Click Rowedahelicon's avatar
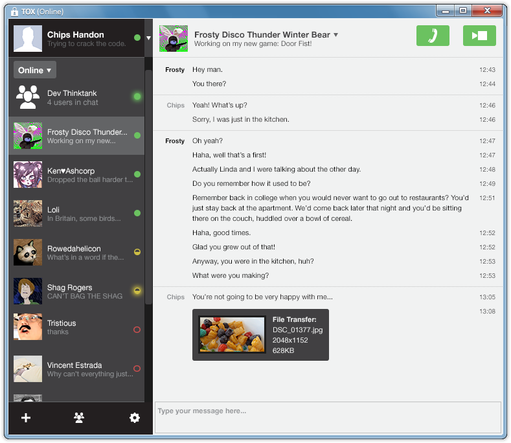 coord(28,252)
